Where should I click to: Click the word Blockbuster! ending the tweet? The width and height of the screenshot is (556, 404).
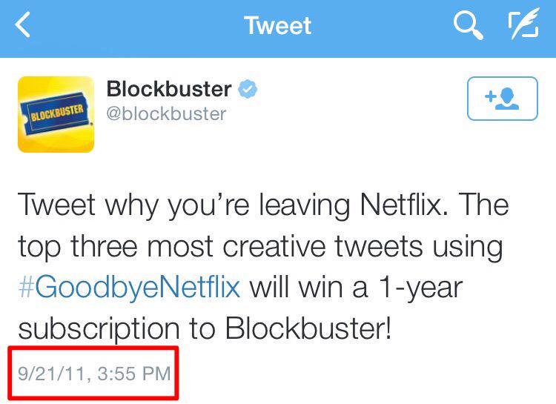(x=308, y=328)
